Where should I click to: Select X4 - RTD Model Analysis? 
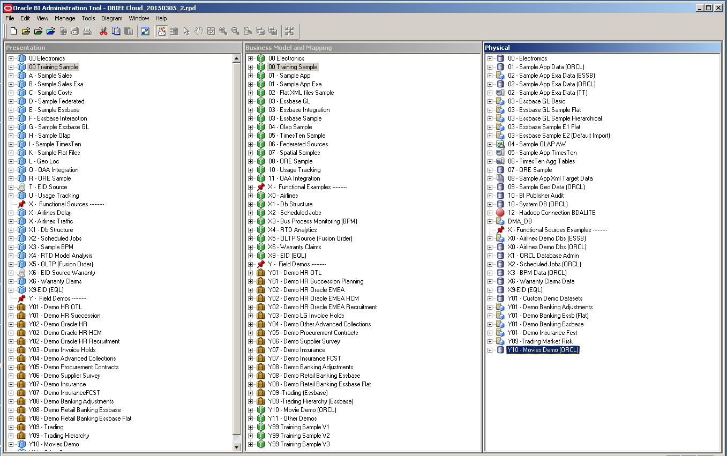(x=60, y=256)
